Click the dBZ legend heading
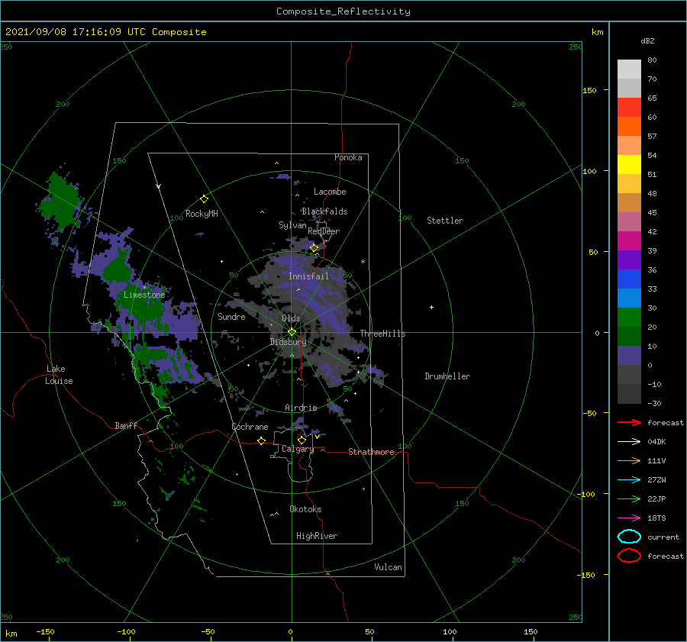 click(x=647, y=41)
